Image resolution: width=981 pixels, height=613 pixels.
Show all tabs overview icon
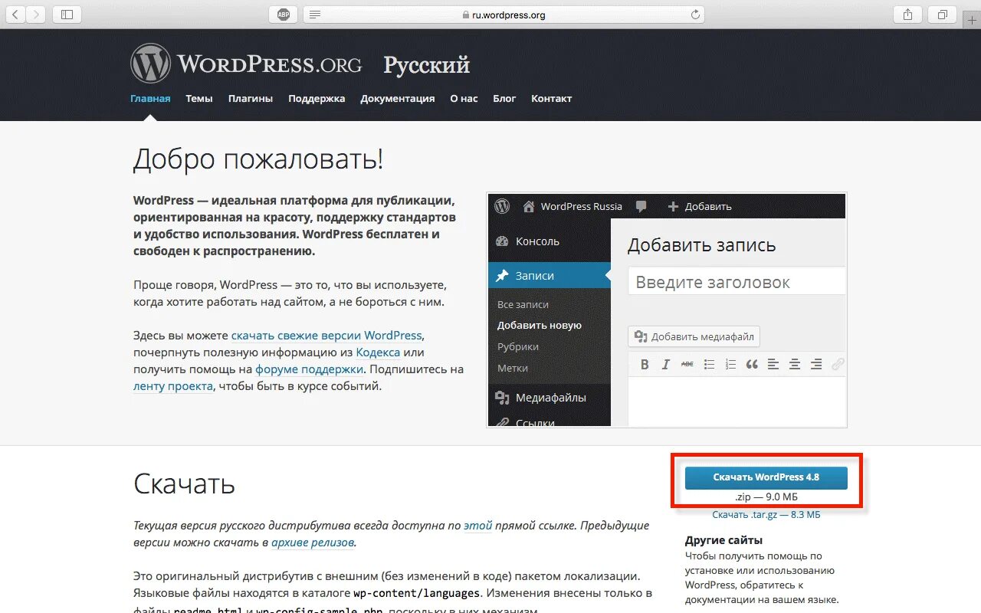pyautogui.click(x=943, y=15)
